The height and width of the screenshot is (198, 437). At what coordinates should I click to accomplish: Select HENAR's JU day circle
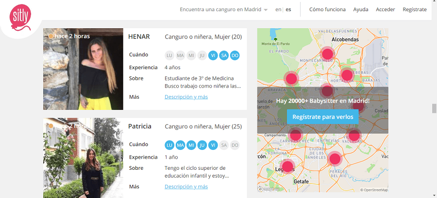point(202,55)
